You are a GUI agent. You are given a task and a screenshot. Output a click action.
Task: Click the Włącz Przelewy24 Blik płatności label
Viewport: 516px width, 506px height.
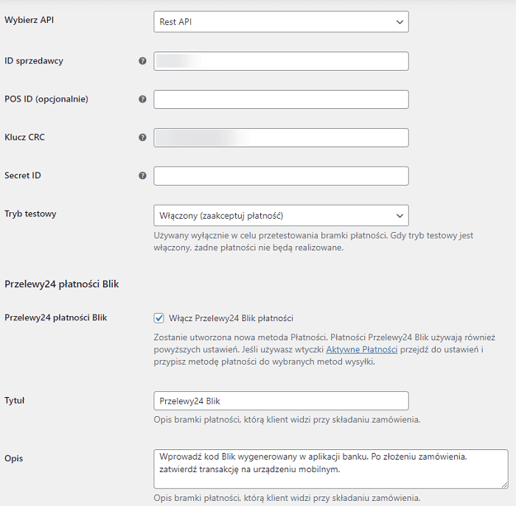coord(231,318)
